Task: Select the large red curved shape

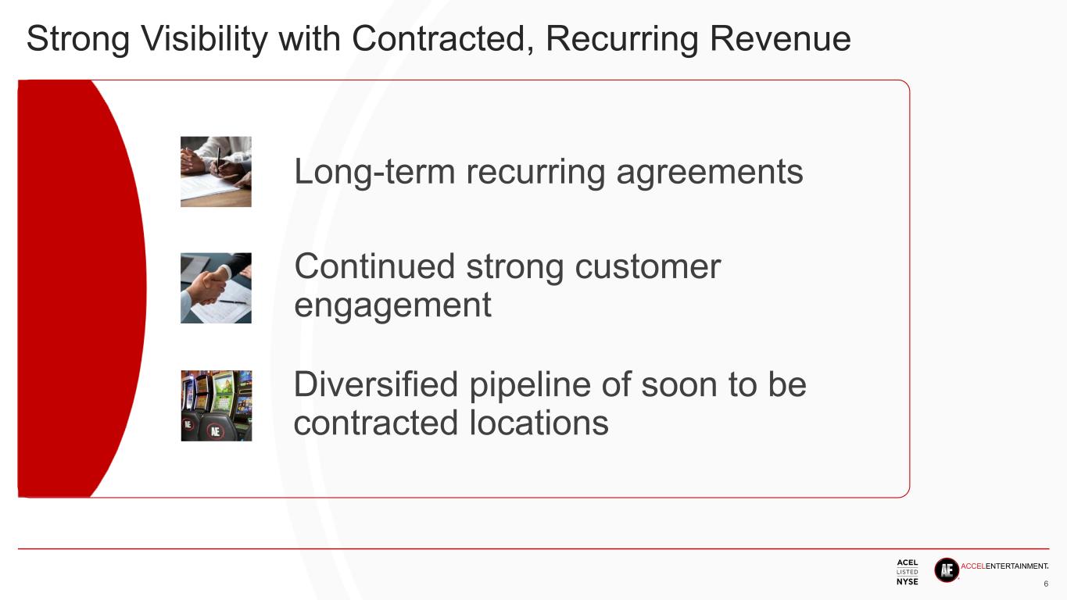Action: click(78, 289)
